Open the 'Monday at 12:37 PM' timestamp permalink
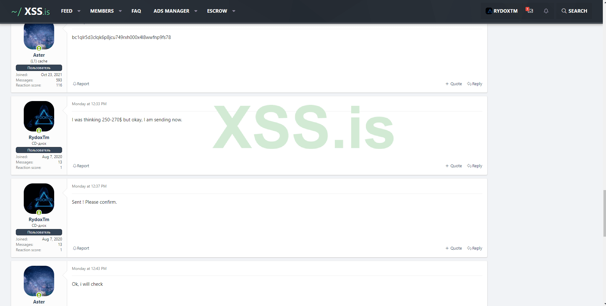The height and width of the screenshot is (306, 606). pos(89,186)
